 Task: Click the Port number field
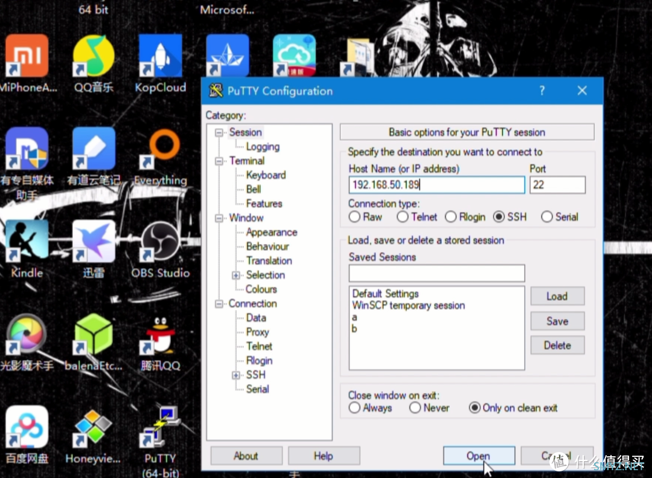557,185
